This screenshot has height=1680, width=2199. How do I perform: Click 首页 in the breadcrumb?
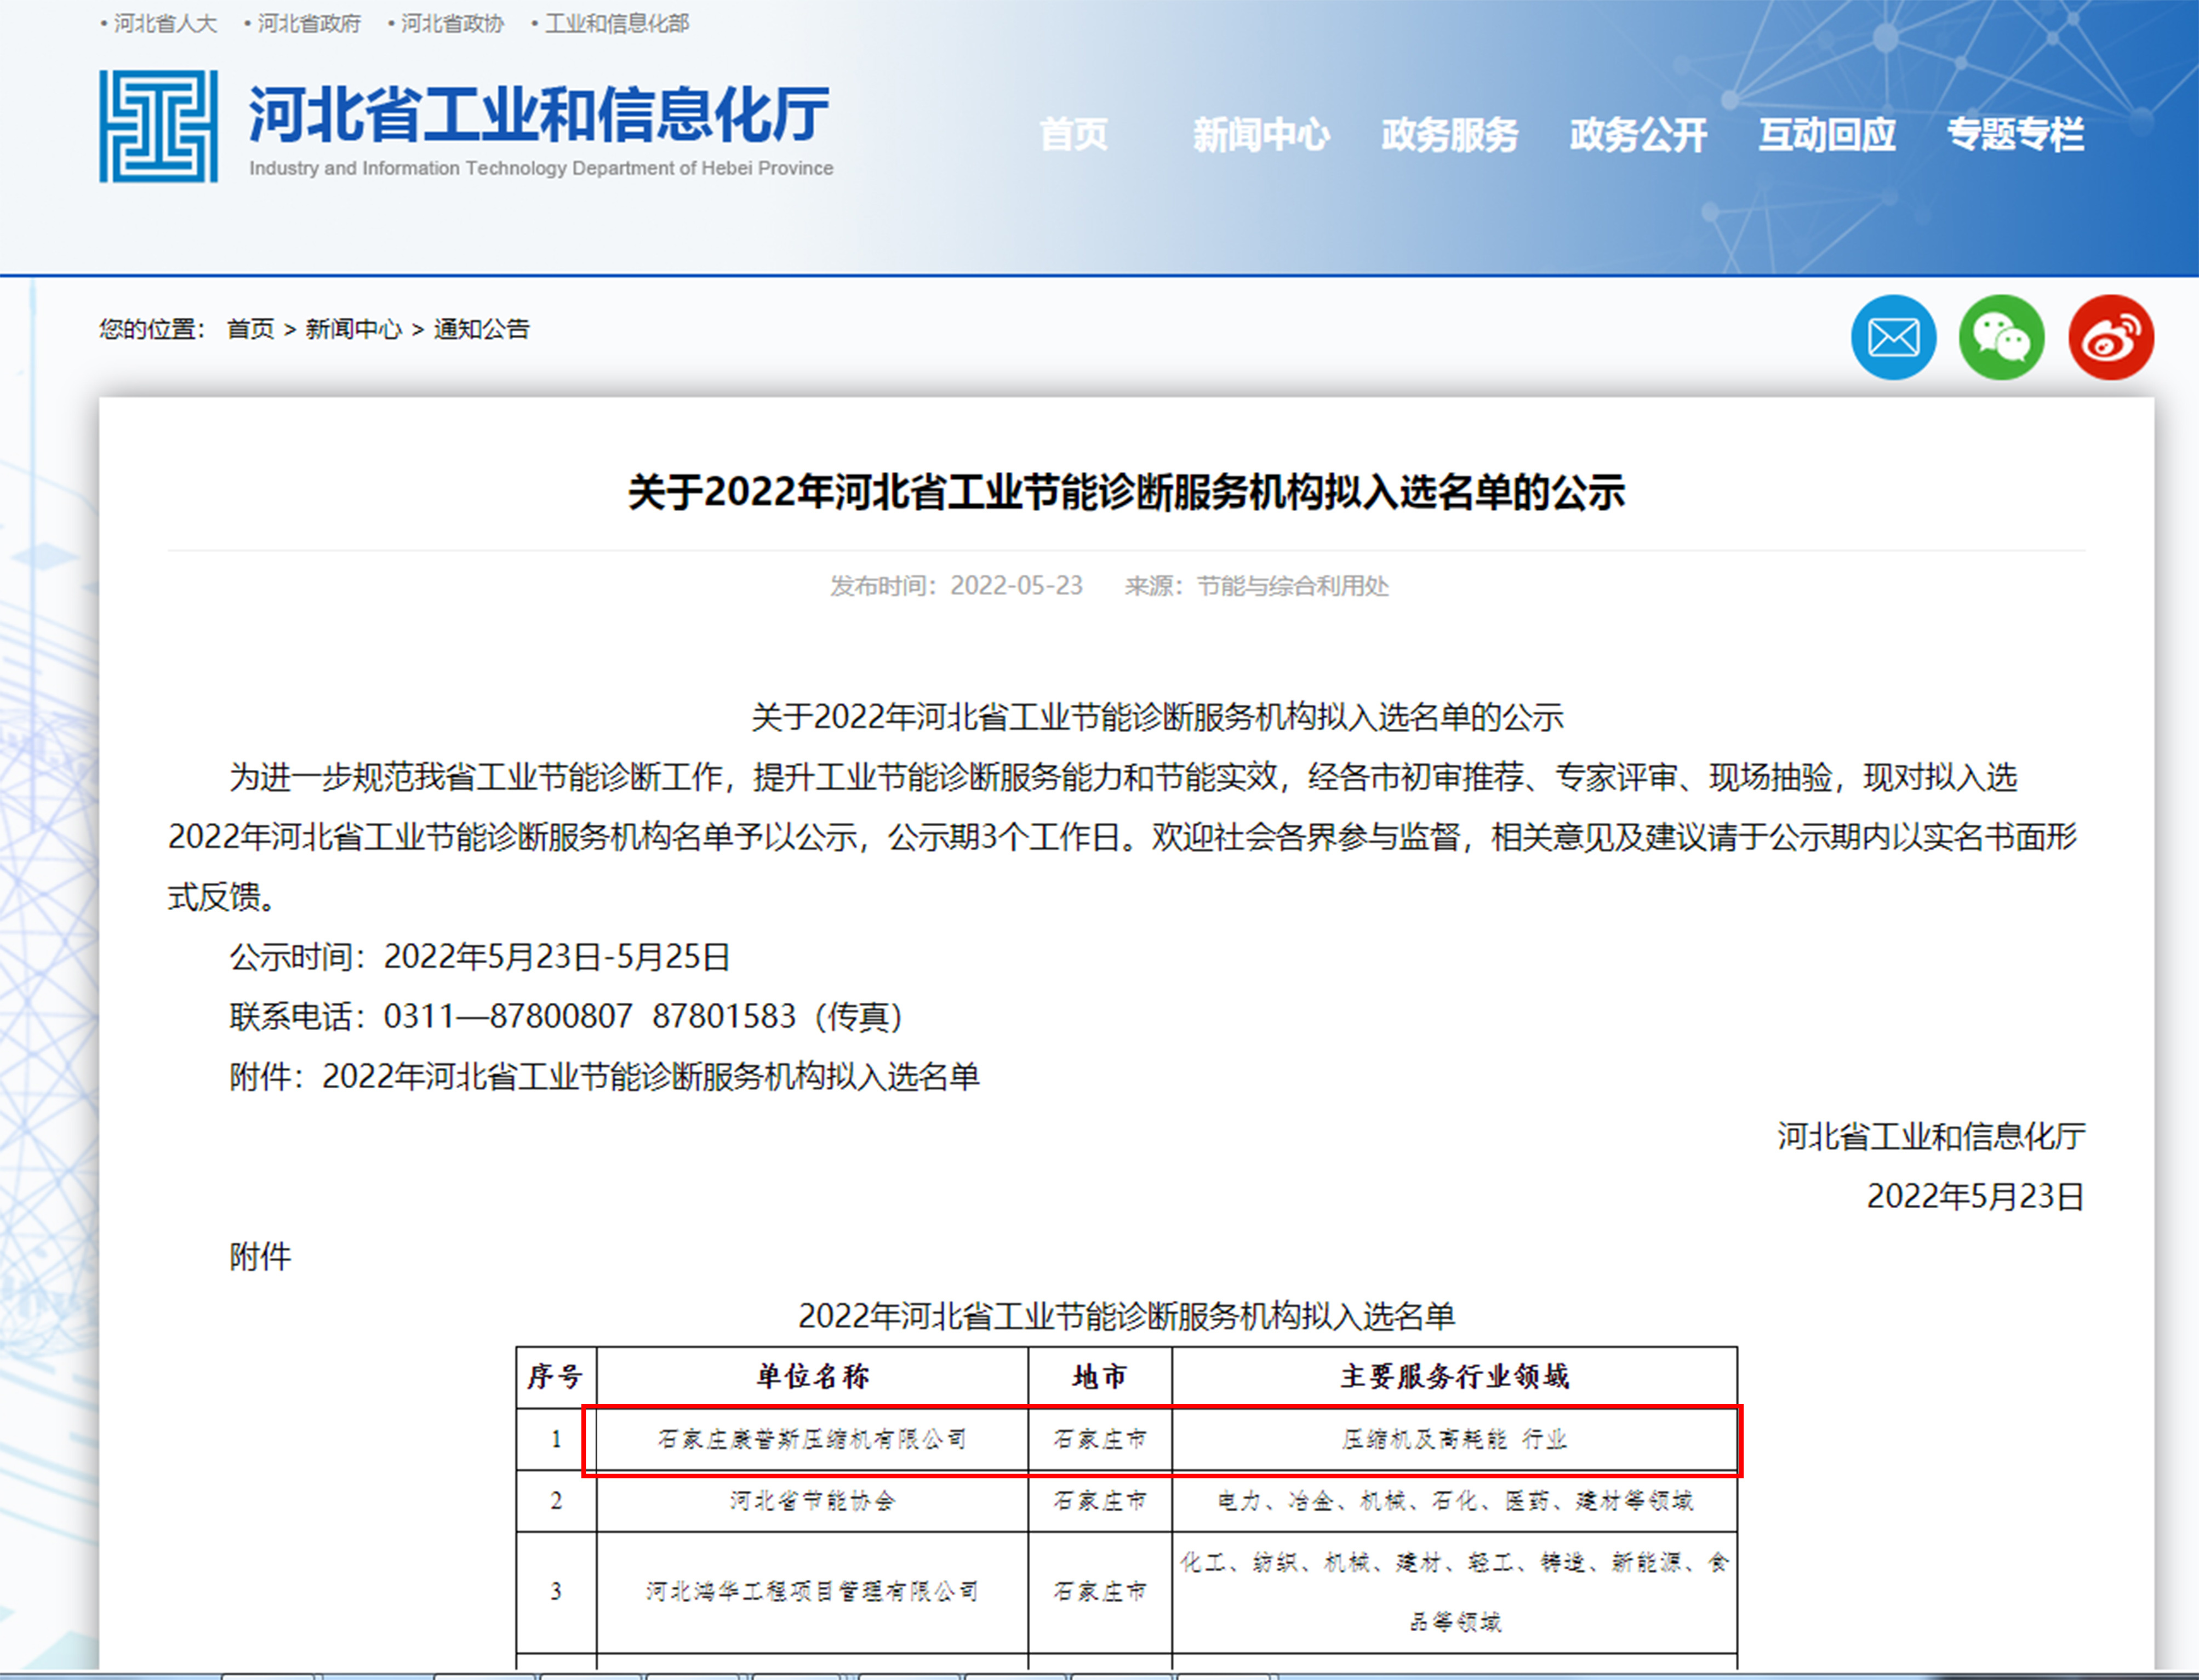(x=250, y=329)
